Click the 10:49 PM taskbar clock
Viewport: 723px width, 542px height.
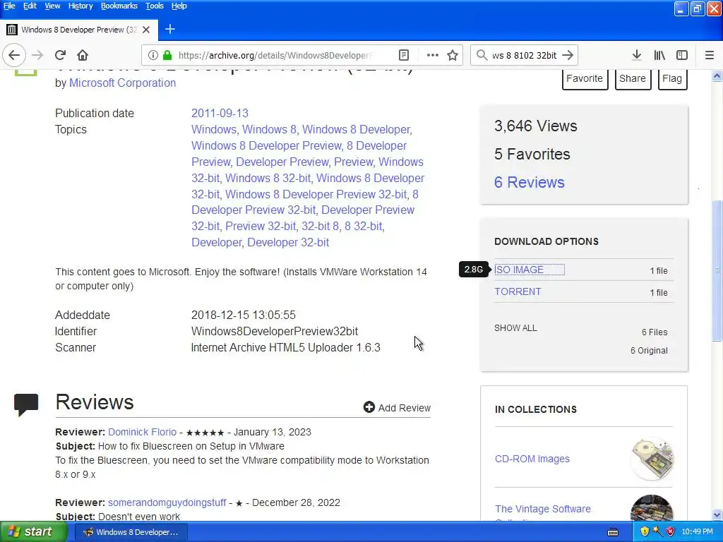[697, 532]
